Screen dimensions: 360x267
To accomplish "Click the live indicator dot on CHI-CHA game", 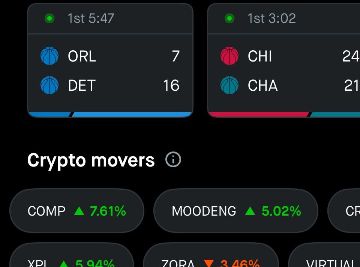I will tap(229, 18).
